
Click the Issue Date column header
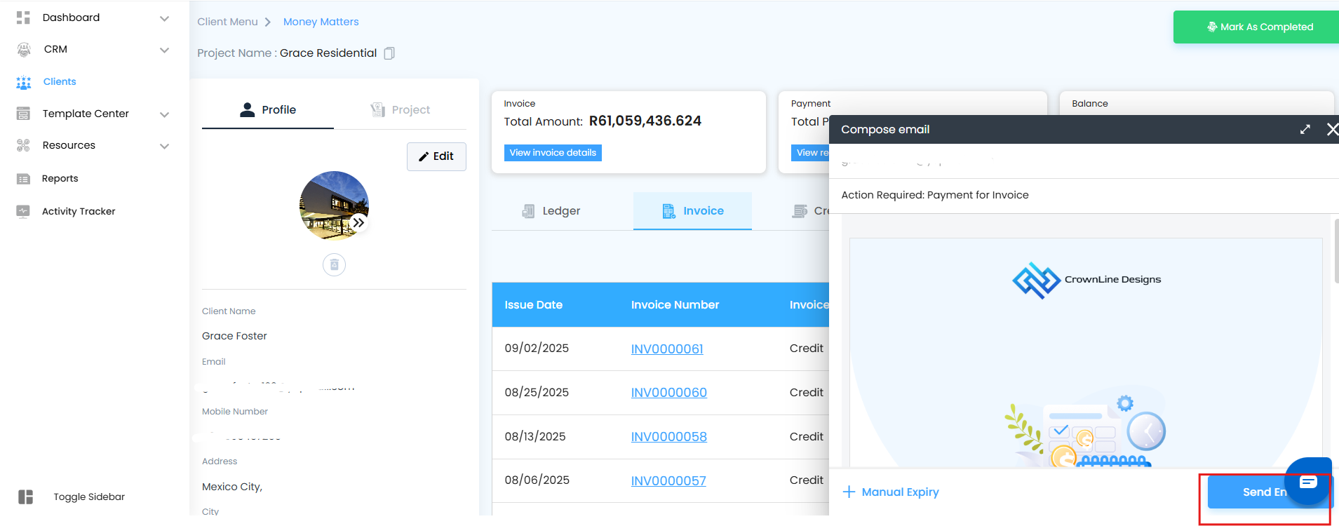[x=534, y=305]
